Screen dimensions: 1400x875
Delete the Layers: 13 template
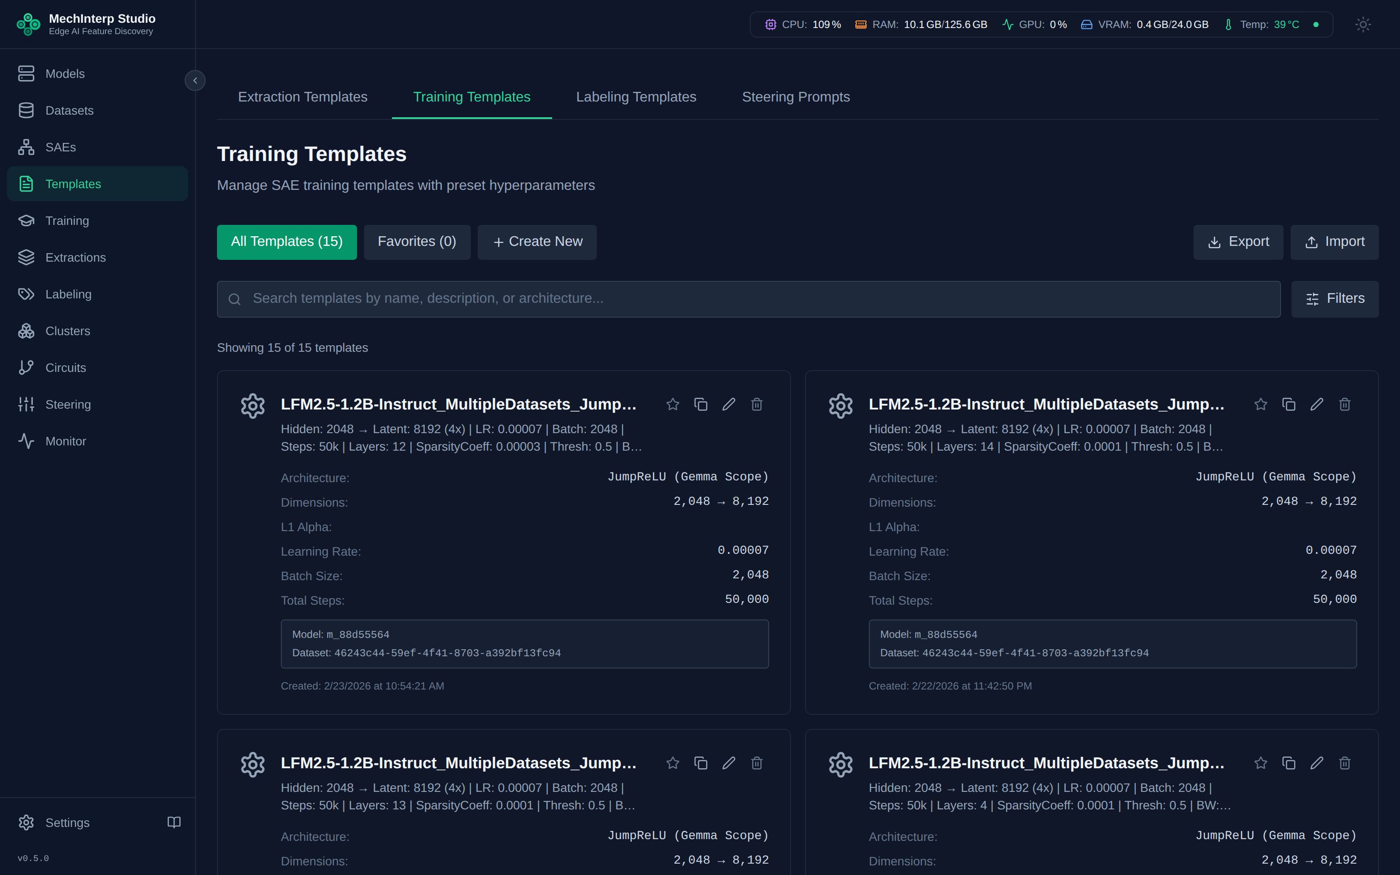[x=757, y=763]
